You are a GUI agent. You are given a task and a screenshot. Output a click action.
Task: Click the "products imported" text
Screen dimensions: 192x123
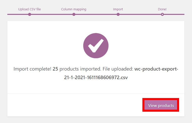click(77, 69)
